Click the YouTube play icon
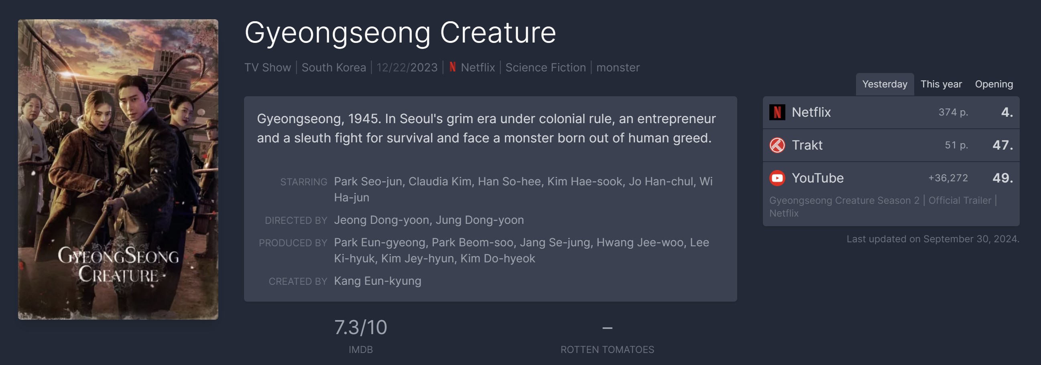This screenshot has height=365, width=1041. point(777,178)
